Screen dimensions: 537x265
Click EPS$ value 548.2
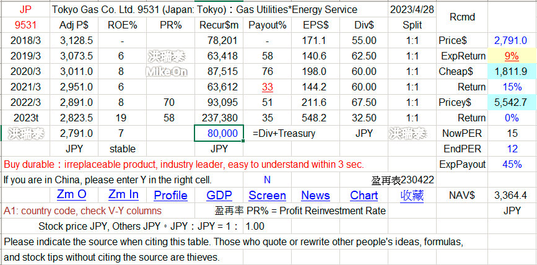pos(315,118)
